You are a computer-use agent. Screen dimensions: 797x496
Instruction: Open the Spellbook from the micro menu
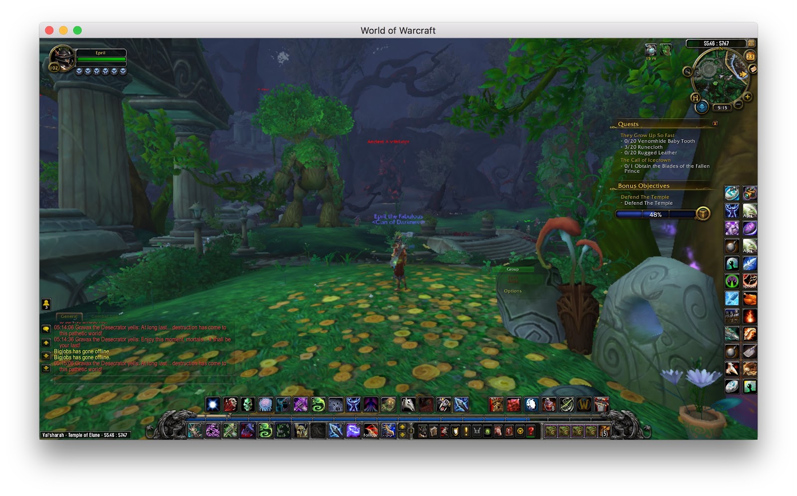pos(433,431)
